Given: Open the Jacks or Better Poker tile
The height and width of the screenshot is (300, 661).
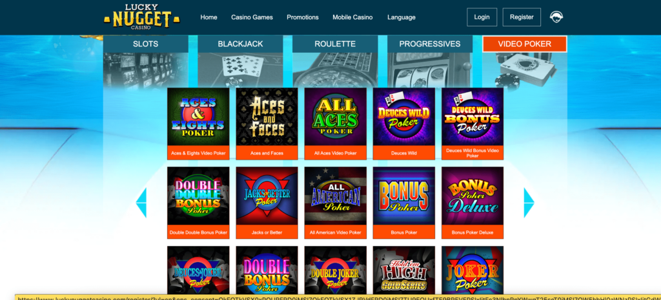Looking at the screenshot, I should coord(267,196).
